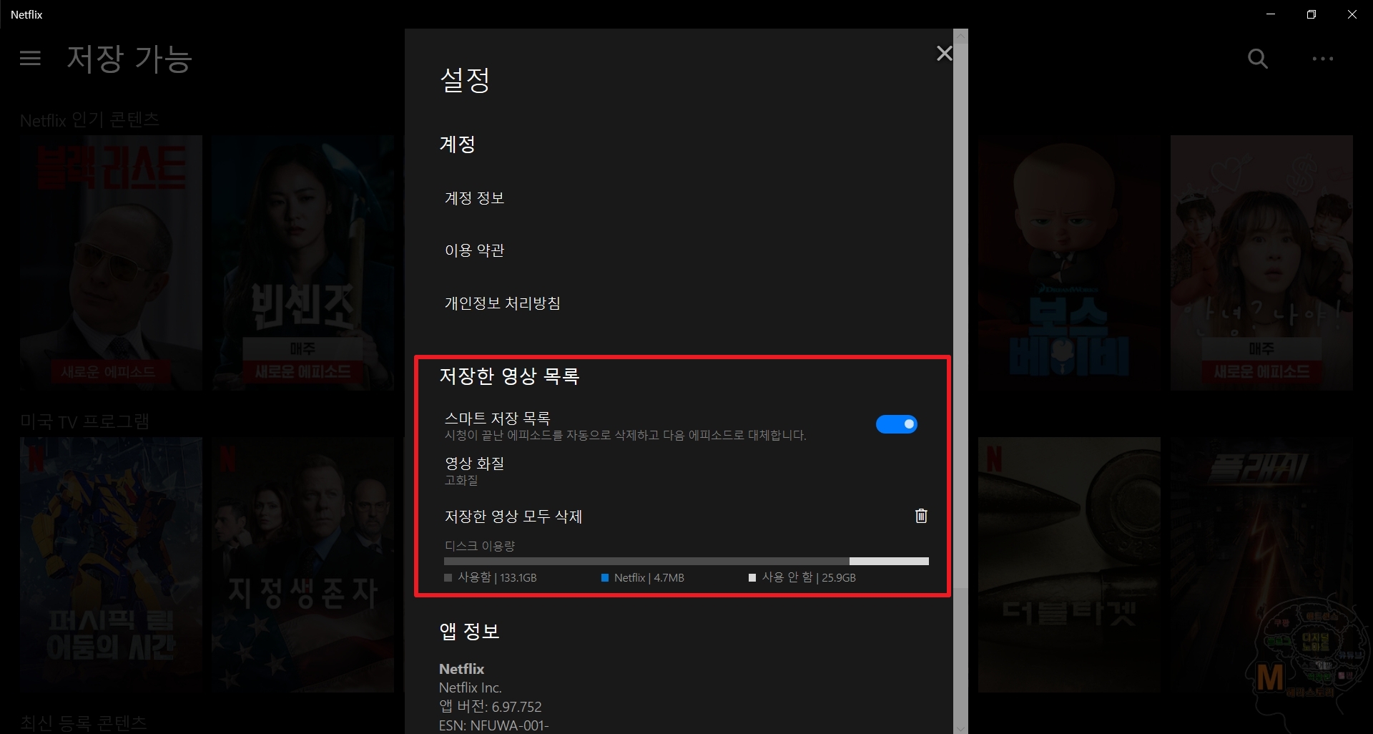Open the three-dots more options menu
1373x734 pixels.
(x=1323, y=59)
